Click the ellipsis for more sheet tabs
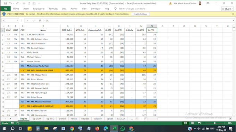The width and height of the screenshot is (236, 132). coord(132,119)
